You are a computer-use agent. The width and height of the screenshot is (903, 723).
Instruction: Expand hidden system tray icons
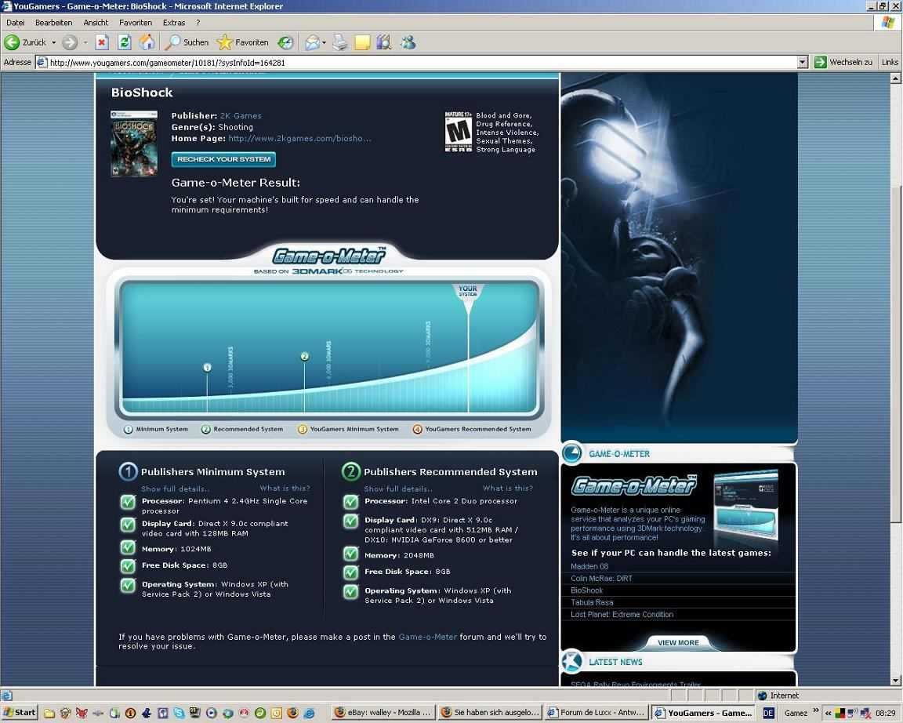(828, 713)
